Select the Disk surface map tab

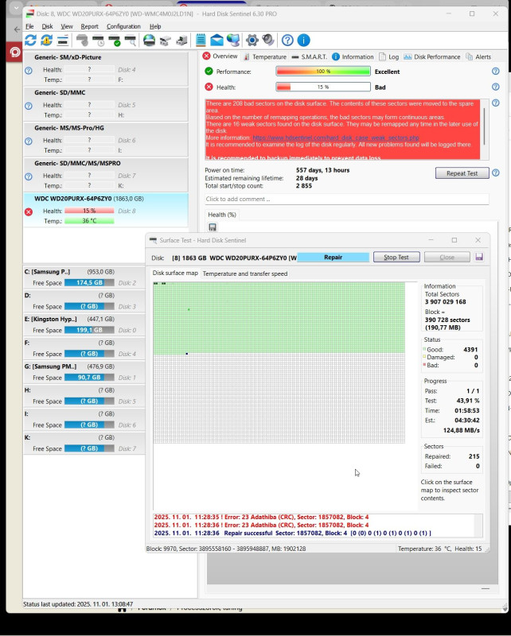coord(175,273)
